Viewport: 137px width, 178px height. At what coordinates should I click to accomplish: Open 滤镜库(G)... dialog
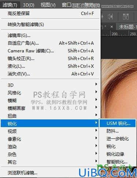pyautogui.click(x=51, y=36)
